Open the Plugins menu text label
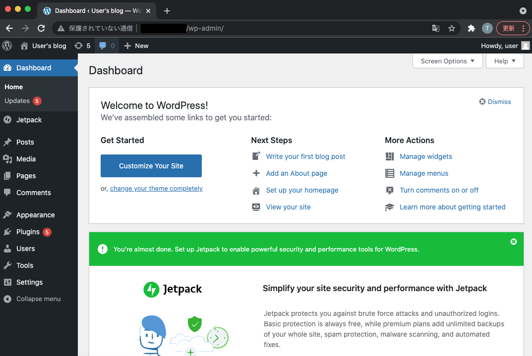This screenshot has width=532, height=356. [28, 232]
